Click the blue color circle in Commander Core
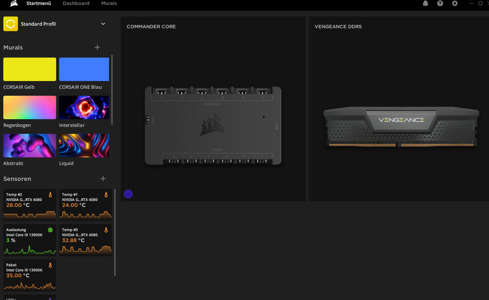Image resolution: width=489 pixels, height=300 pixels. pos(128,194)
